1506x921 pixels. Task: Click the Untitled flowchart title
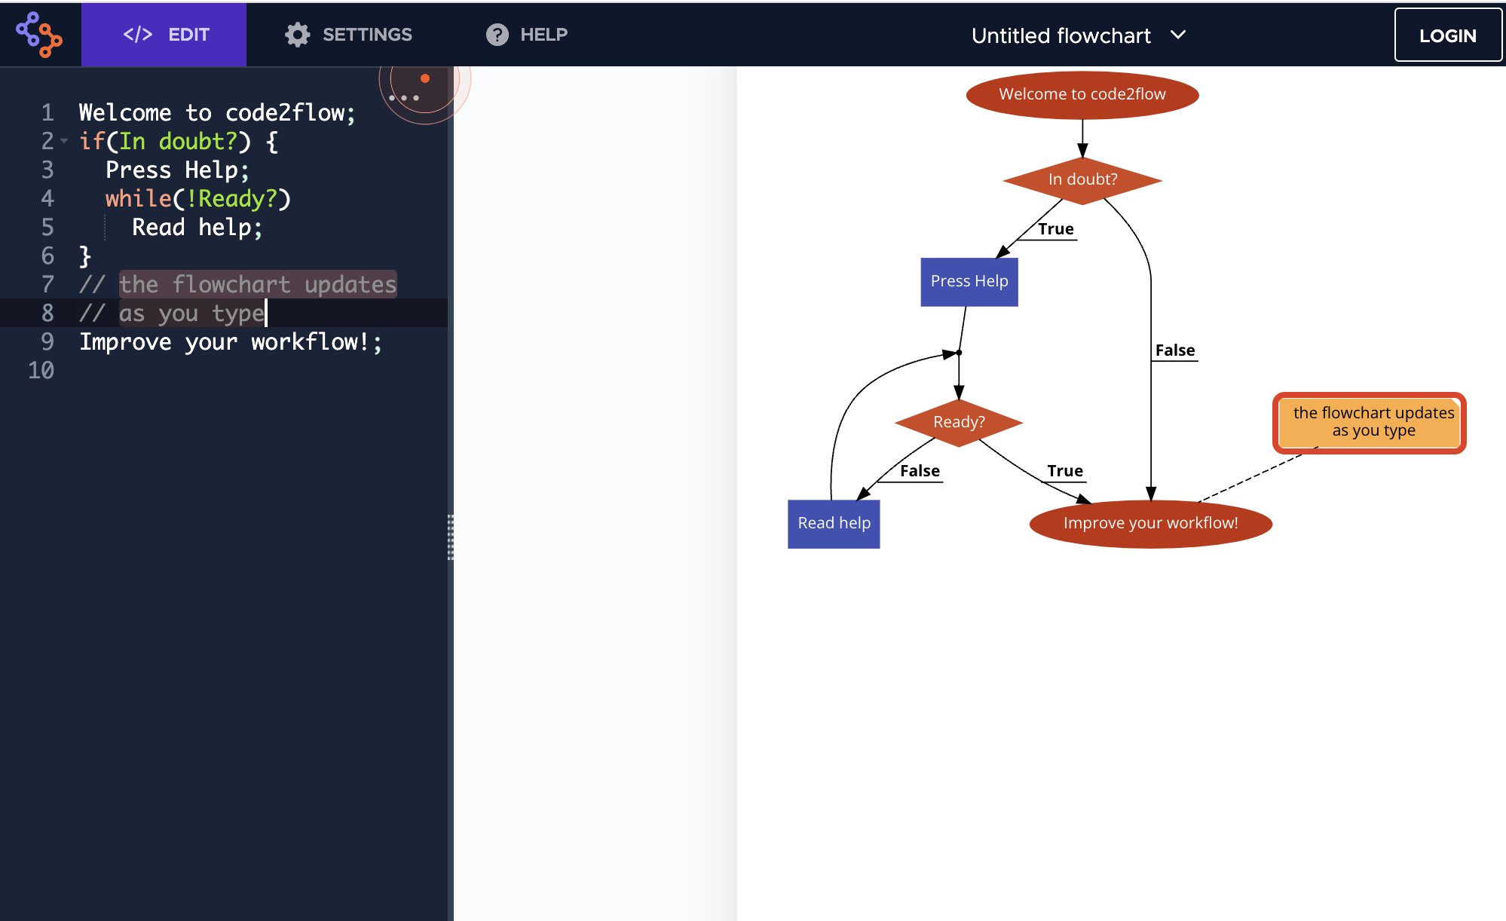pyautogui.click(x=1061, y=35)
